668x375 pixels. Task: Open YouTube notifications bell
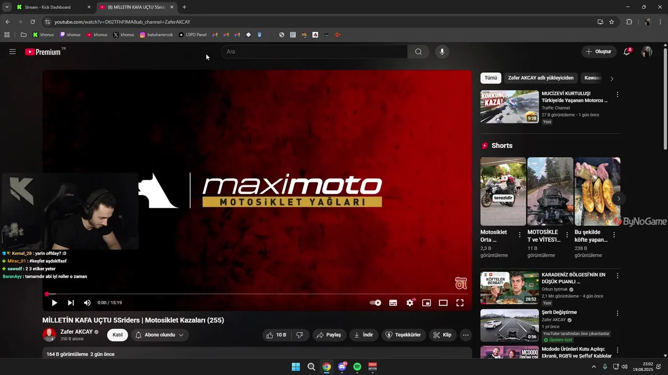click(x=627, y=52)
